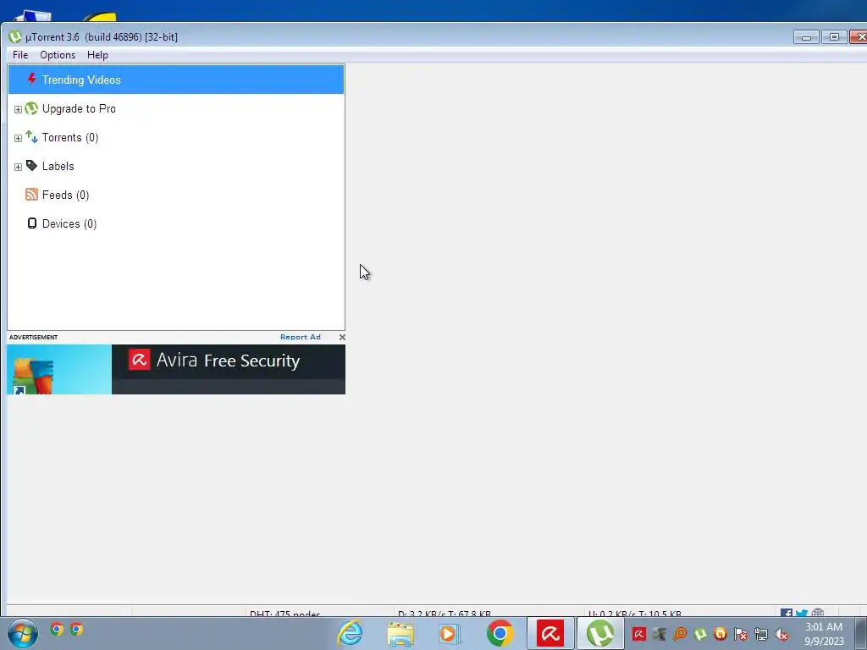This screenshot has height=650, width=867.
Task: Open the Twitter icon in the status bar
Action: (x=802, y=613)
